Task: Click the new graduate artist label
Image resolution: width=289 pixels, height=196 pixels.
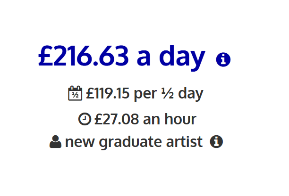Action: pyautogui.click(x=134, y=142)
